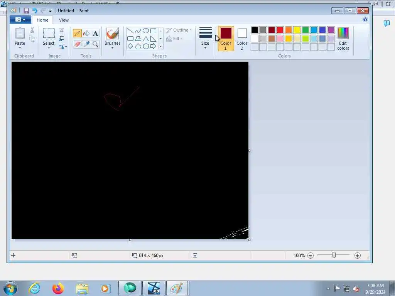Open Windows Explorer folder on taskbar
Viewport: 395px width, 296px height.
(82, 288)
